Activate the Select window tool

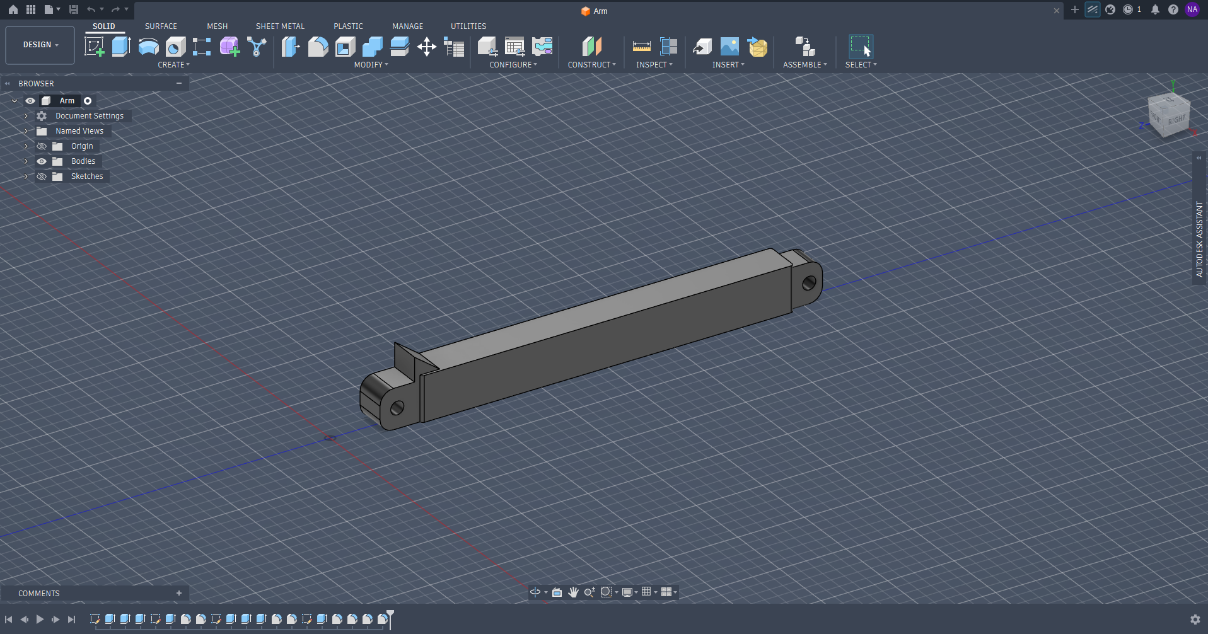[861, 47]
